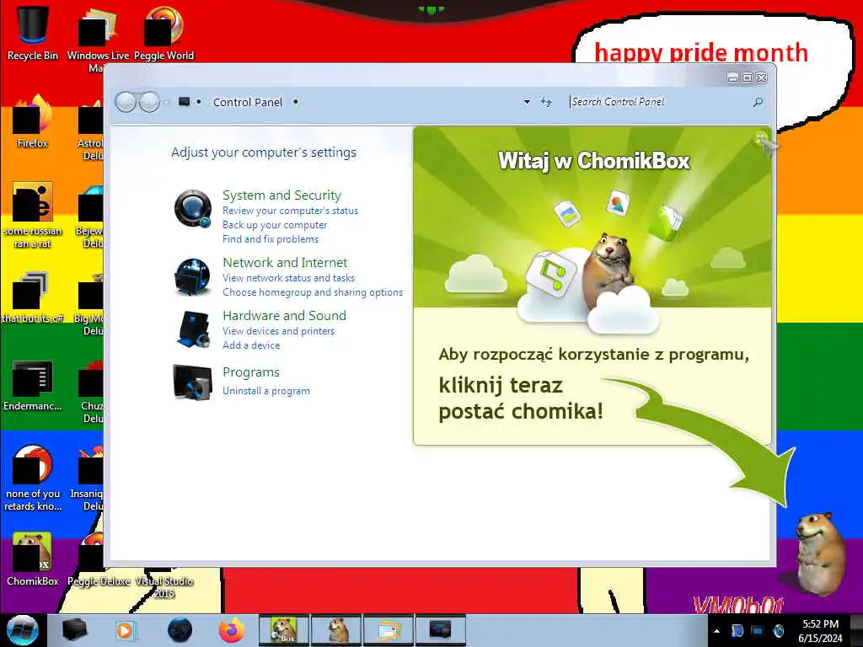Open the Firefox desktop shortcut
This screenshot has width=863, height=647.
[33, 122]
